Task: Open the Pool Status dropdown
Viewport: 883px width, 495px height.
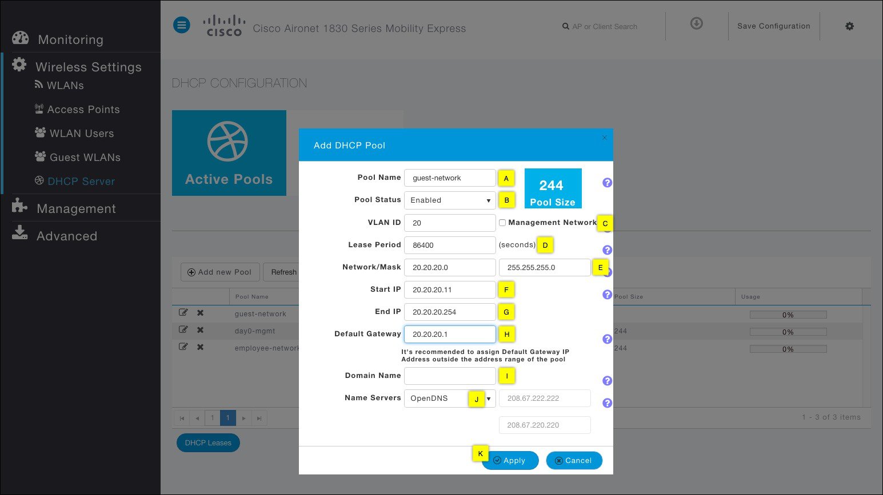Action: pyautogui.click(x=449, y=200)
